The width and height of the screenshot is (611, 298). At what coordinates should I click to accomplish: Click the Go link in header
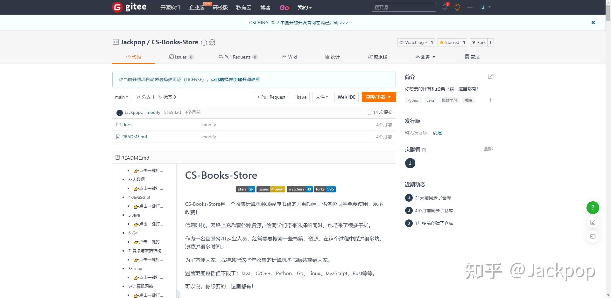point(284,7)
